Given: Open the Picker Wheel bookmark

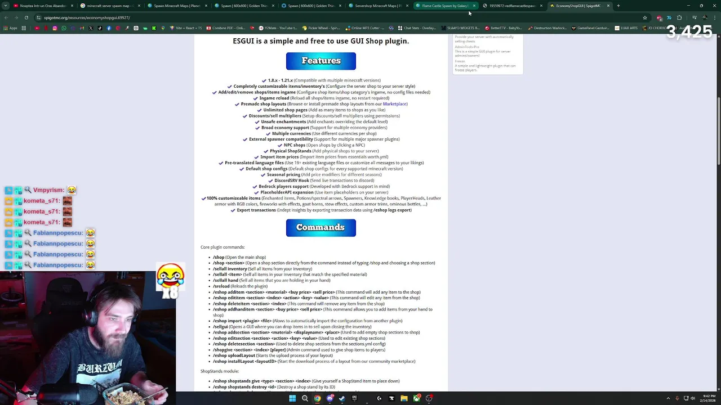Looking at the screenshot, I should (x=321, y=28).
